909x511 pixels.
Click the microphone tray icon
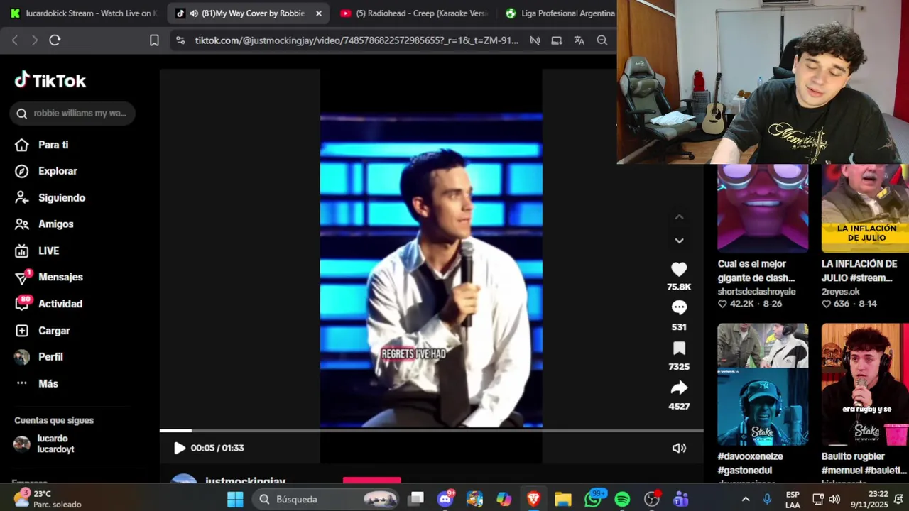[x=767, y=500]
